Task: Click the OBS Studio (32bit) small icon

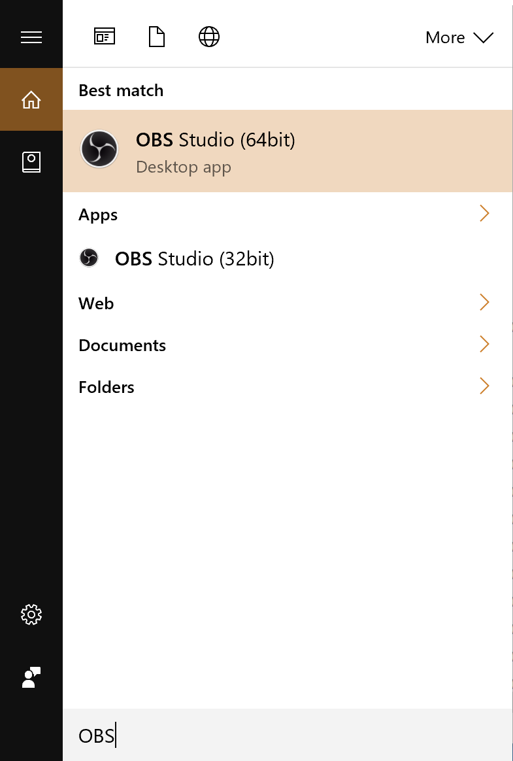Action: point(89,258)
